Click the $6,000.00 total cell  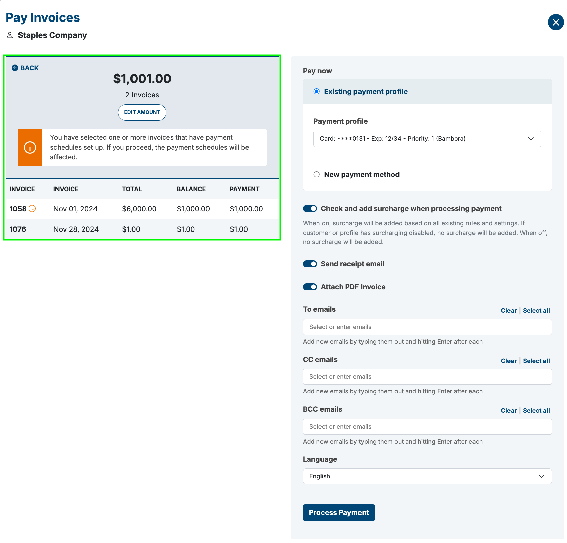pyautogui.click(x=139, y=209)
